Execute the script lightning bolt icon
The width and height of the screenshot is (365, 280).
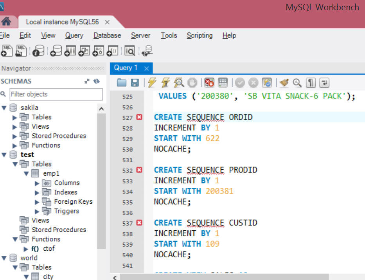pyautogui.click(x=152, y=83)
